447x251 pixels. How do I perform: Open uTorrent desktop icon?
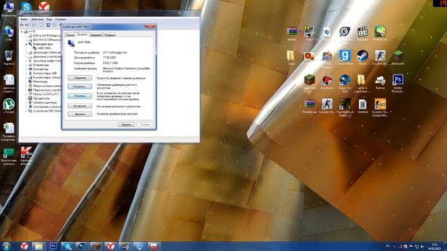(x=9, y=106)
